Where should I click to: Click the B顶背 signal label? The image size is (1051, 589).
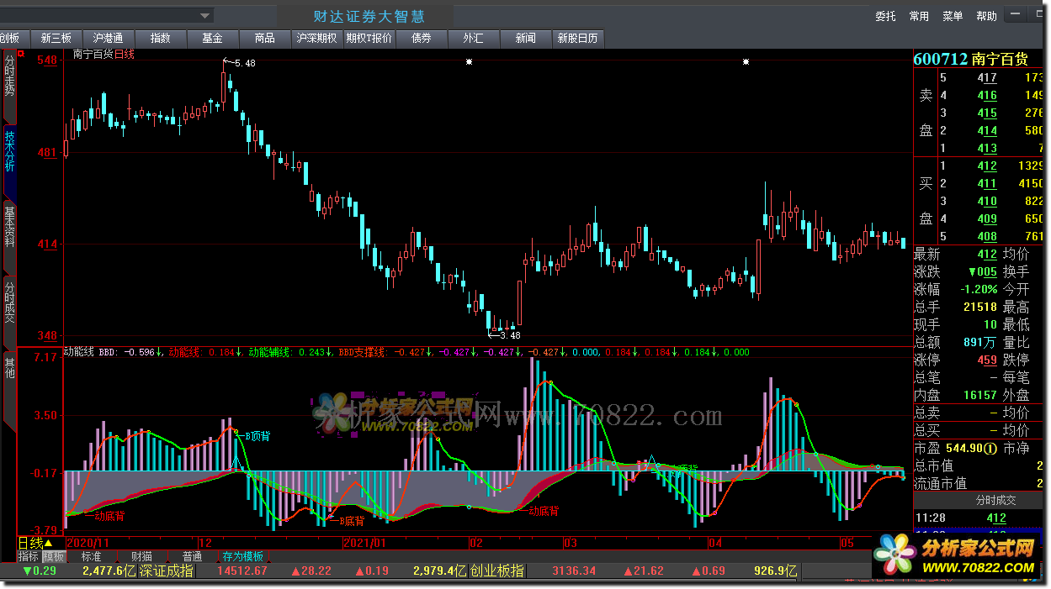(x=257, y=436)
